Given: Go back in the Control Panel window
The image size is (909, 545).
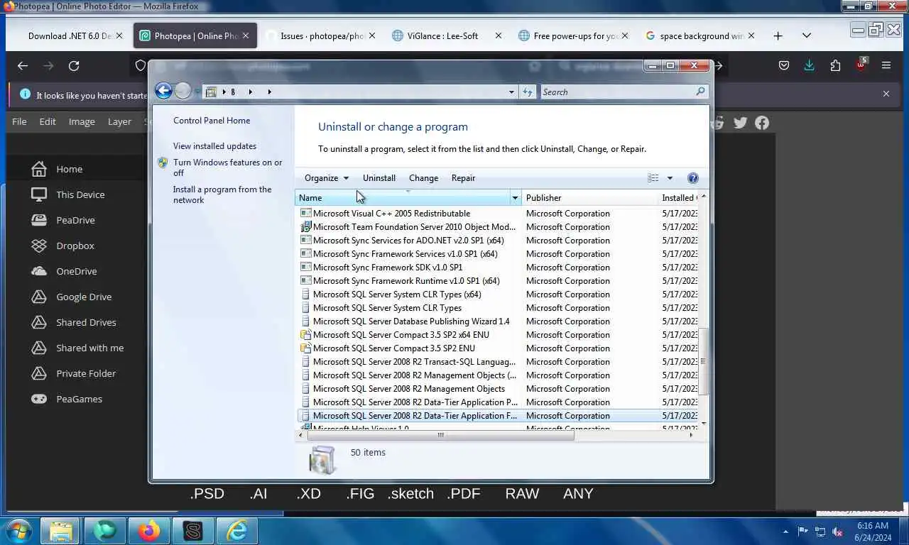Looking at the screenshot, I should pyautogui.click(x=163, y=91).
